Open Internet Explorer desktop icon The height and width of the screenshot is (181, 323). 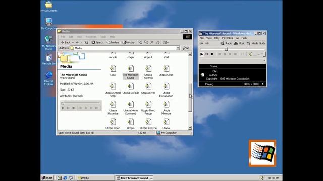coord(49,78)
